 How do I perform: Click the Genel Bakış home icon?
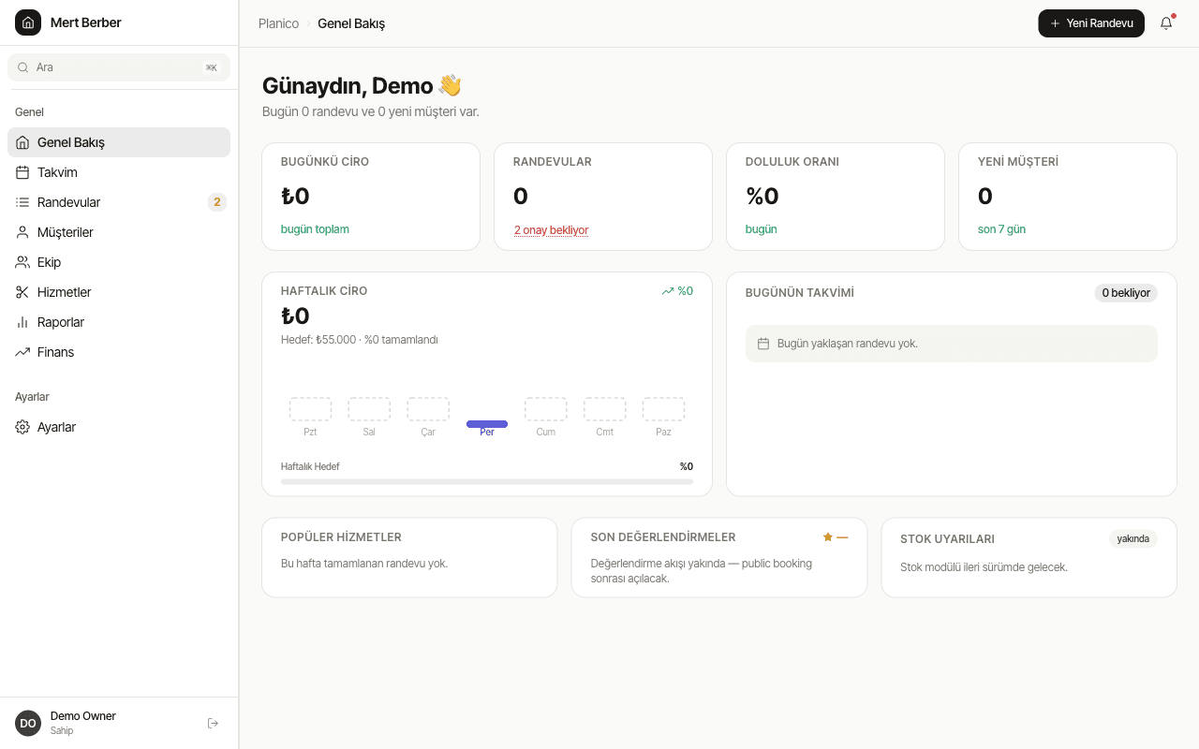pyautogui.click(x=22, y=142)
